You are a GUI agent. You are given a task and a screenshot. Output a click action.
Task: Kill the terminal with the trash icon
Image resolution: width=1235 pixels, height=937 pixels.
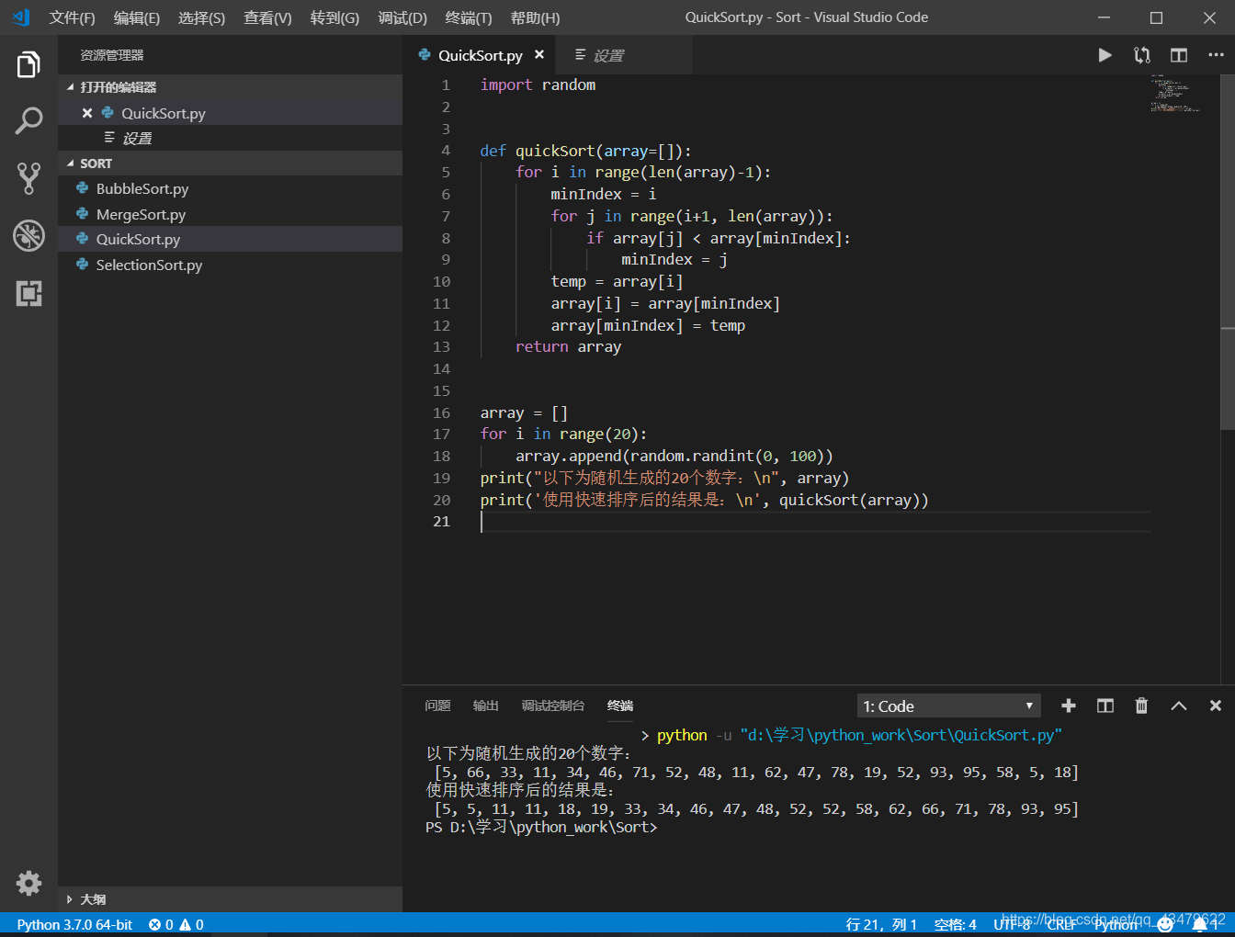click(1141, 706)
